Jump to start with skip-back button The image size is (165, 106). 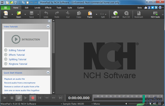[x=40, y=98]
